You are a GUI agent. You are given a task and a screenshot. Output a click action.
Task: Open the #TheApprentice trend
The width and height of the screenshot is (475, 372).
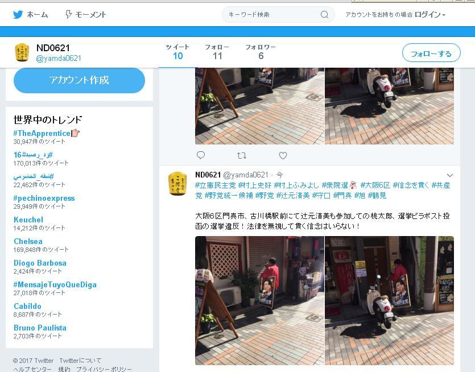coord(42,133)
